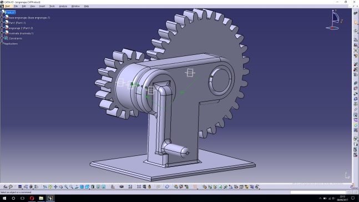
Task: Select manivela (manivela.1) in tree
Action: [x=21, y=33]
